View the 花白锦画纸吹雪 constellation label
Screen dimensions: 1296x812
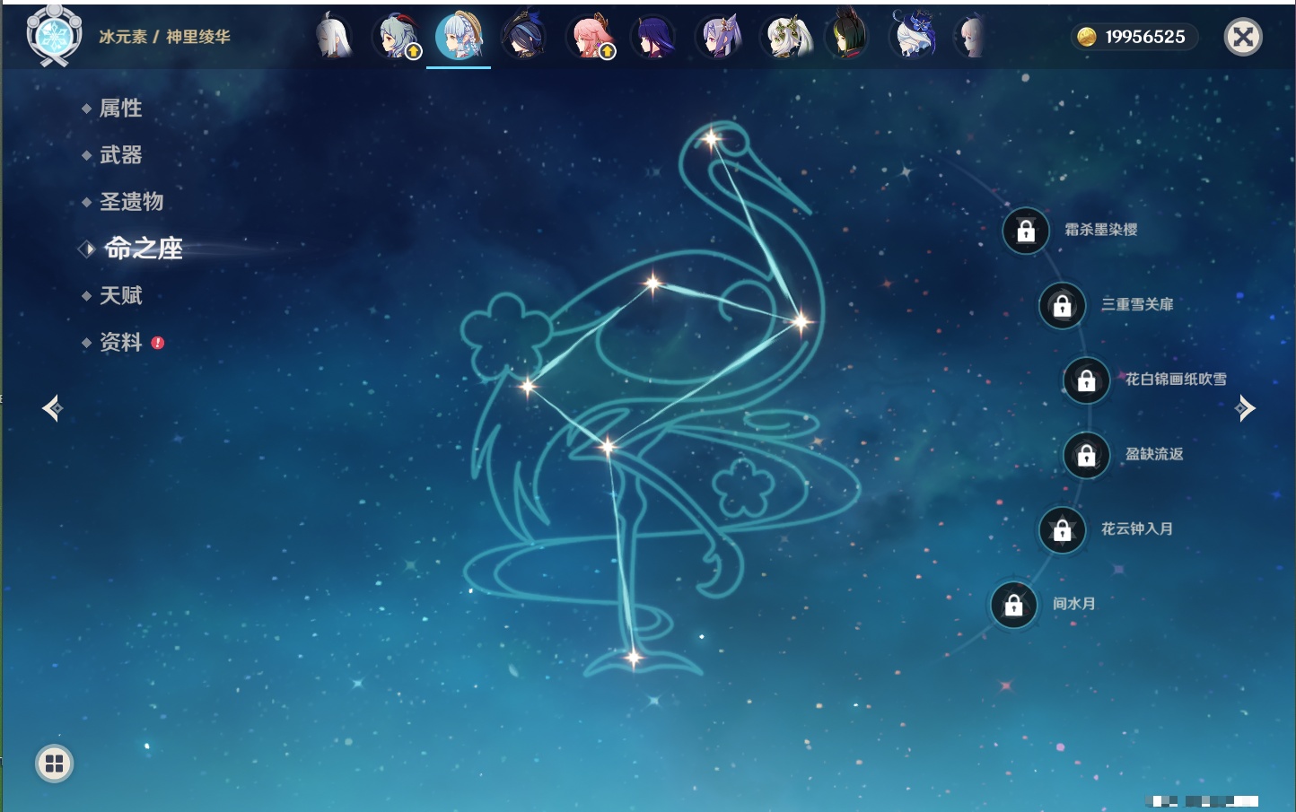click(1176, 380)
